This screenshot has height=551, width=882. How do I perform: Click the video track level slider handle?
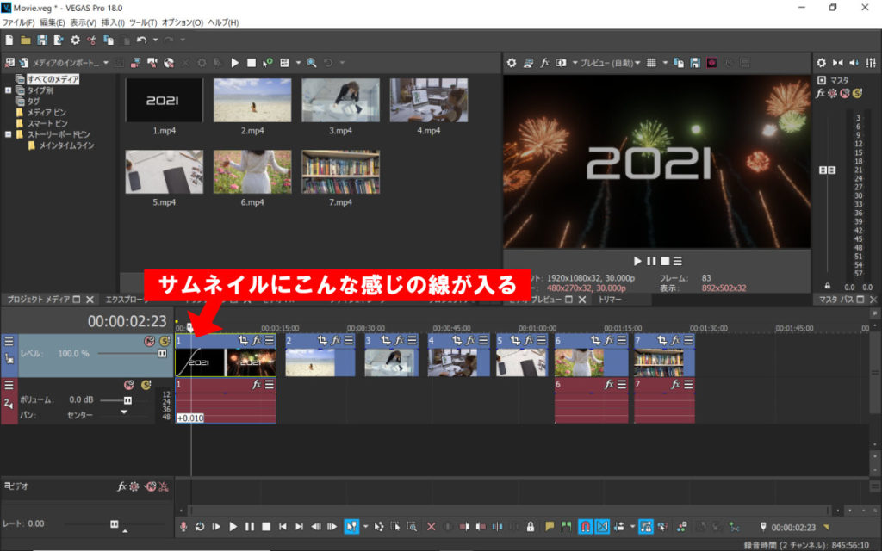(x=162, y=354)
